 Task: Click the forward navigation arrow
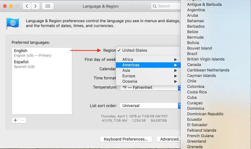pyautogui.click(x=35, y=6)
